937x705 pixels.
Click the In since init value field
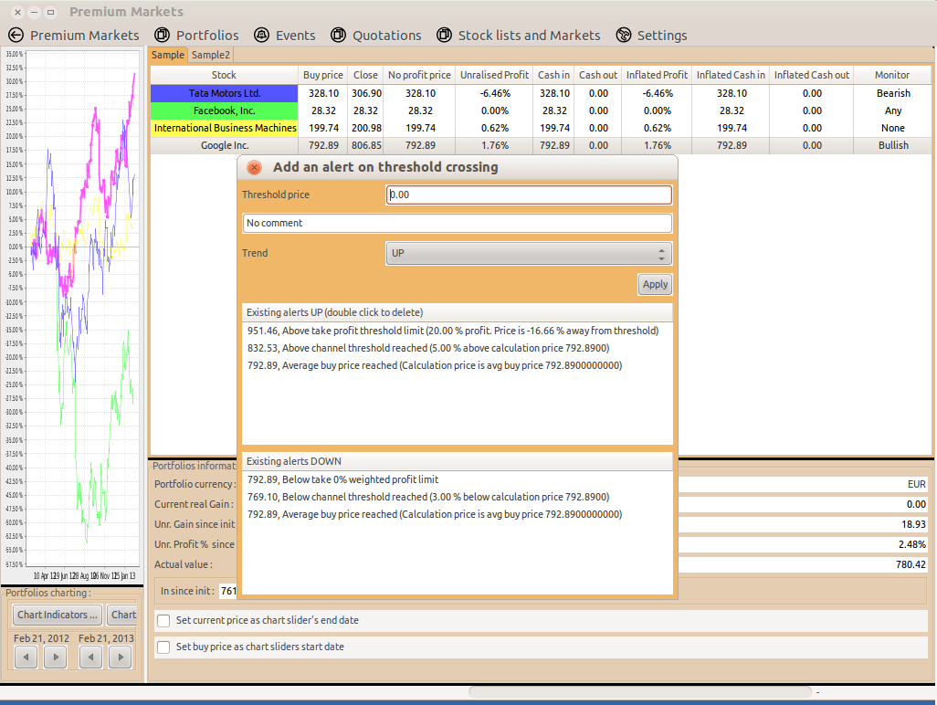228,591
